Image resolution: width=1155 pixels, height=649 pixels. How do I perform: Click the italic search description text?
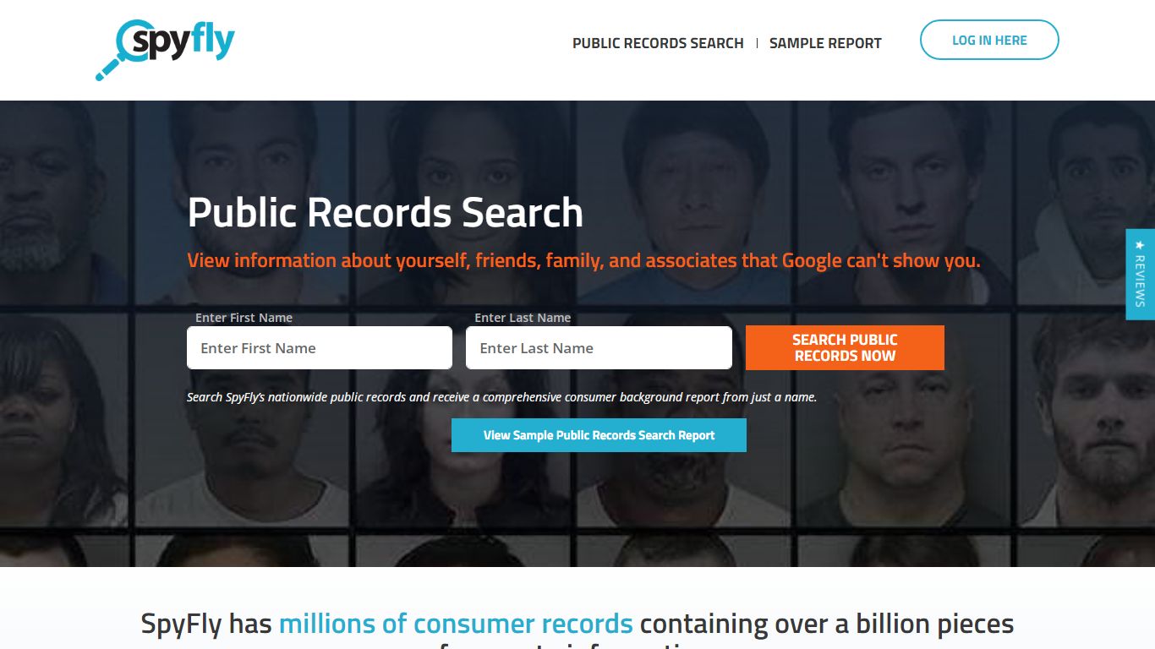[502, 396]
